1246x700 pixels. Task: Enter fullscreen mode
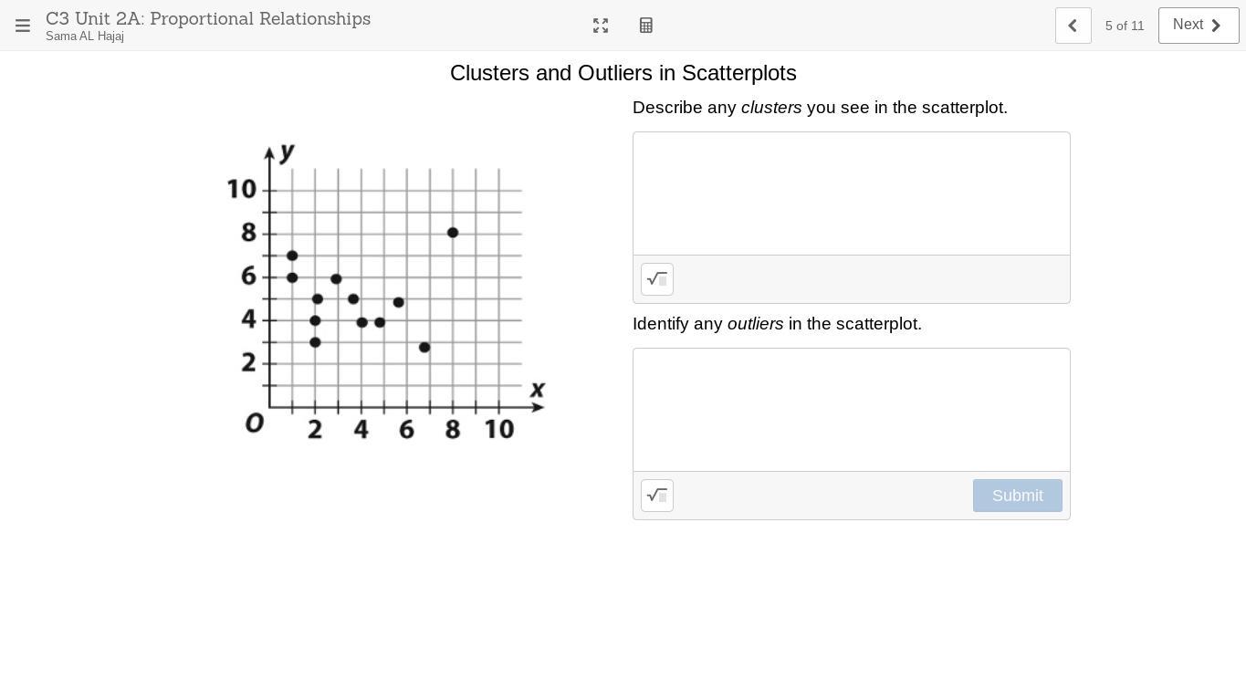(601, 26)
